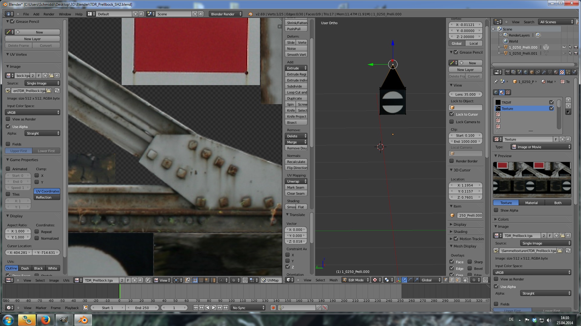Open the Modifiers wrench tab

click(544, 72)
